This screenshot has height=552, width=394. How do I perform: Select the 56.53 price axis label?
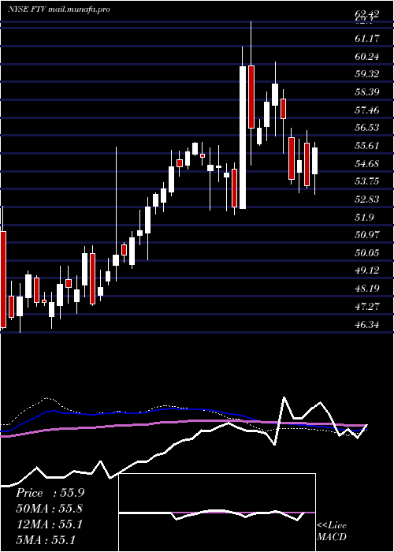(367, 128)
